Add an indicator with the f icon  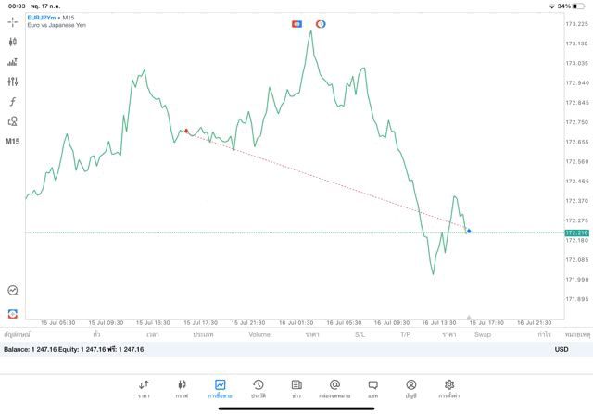[x=13, y=101]
